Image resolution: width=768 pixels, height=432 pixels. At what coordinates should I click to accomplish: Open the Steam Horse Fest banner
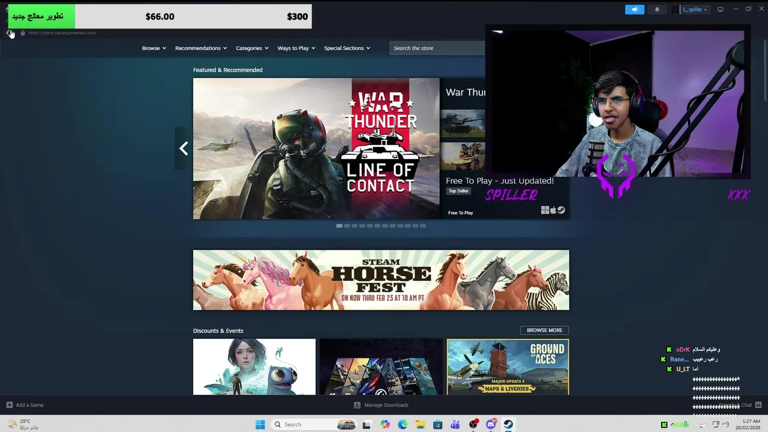[381, 280]
